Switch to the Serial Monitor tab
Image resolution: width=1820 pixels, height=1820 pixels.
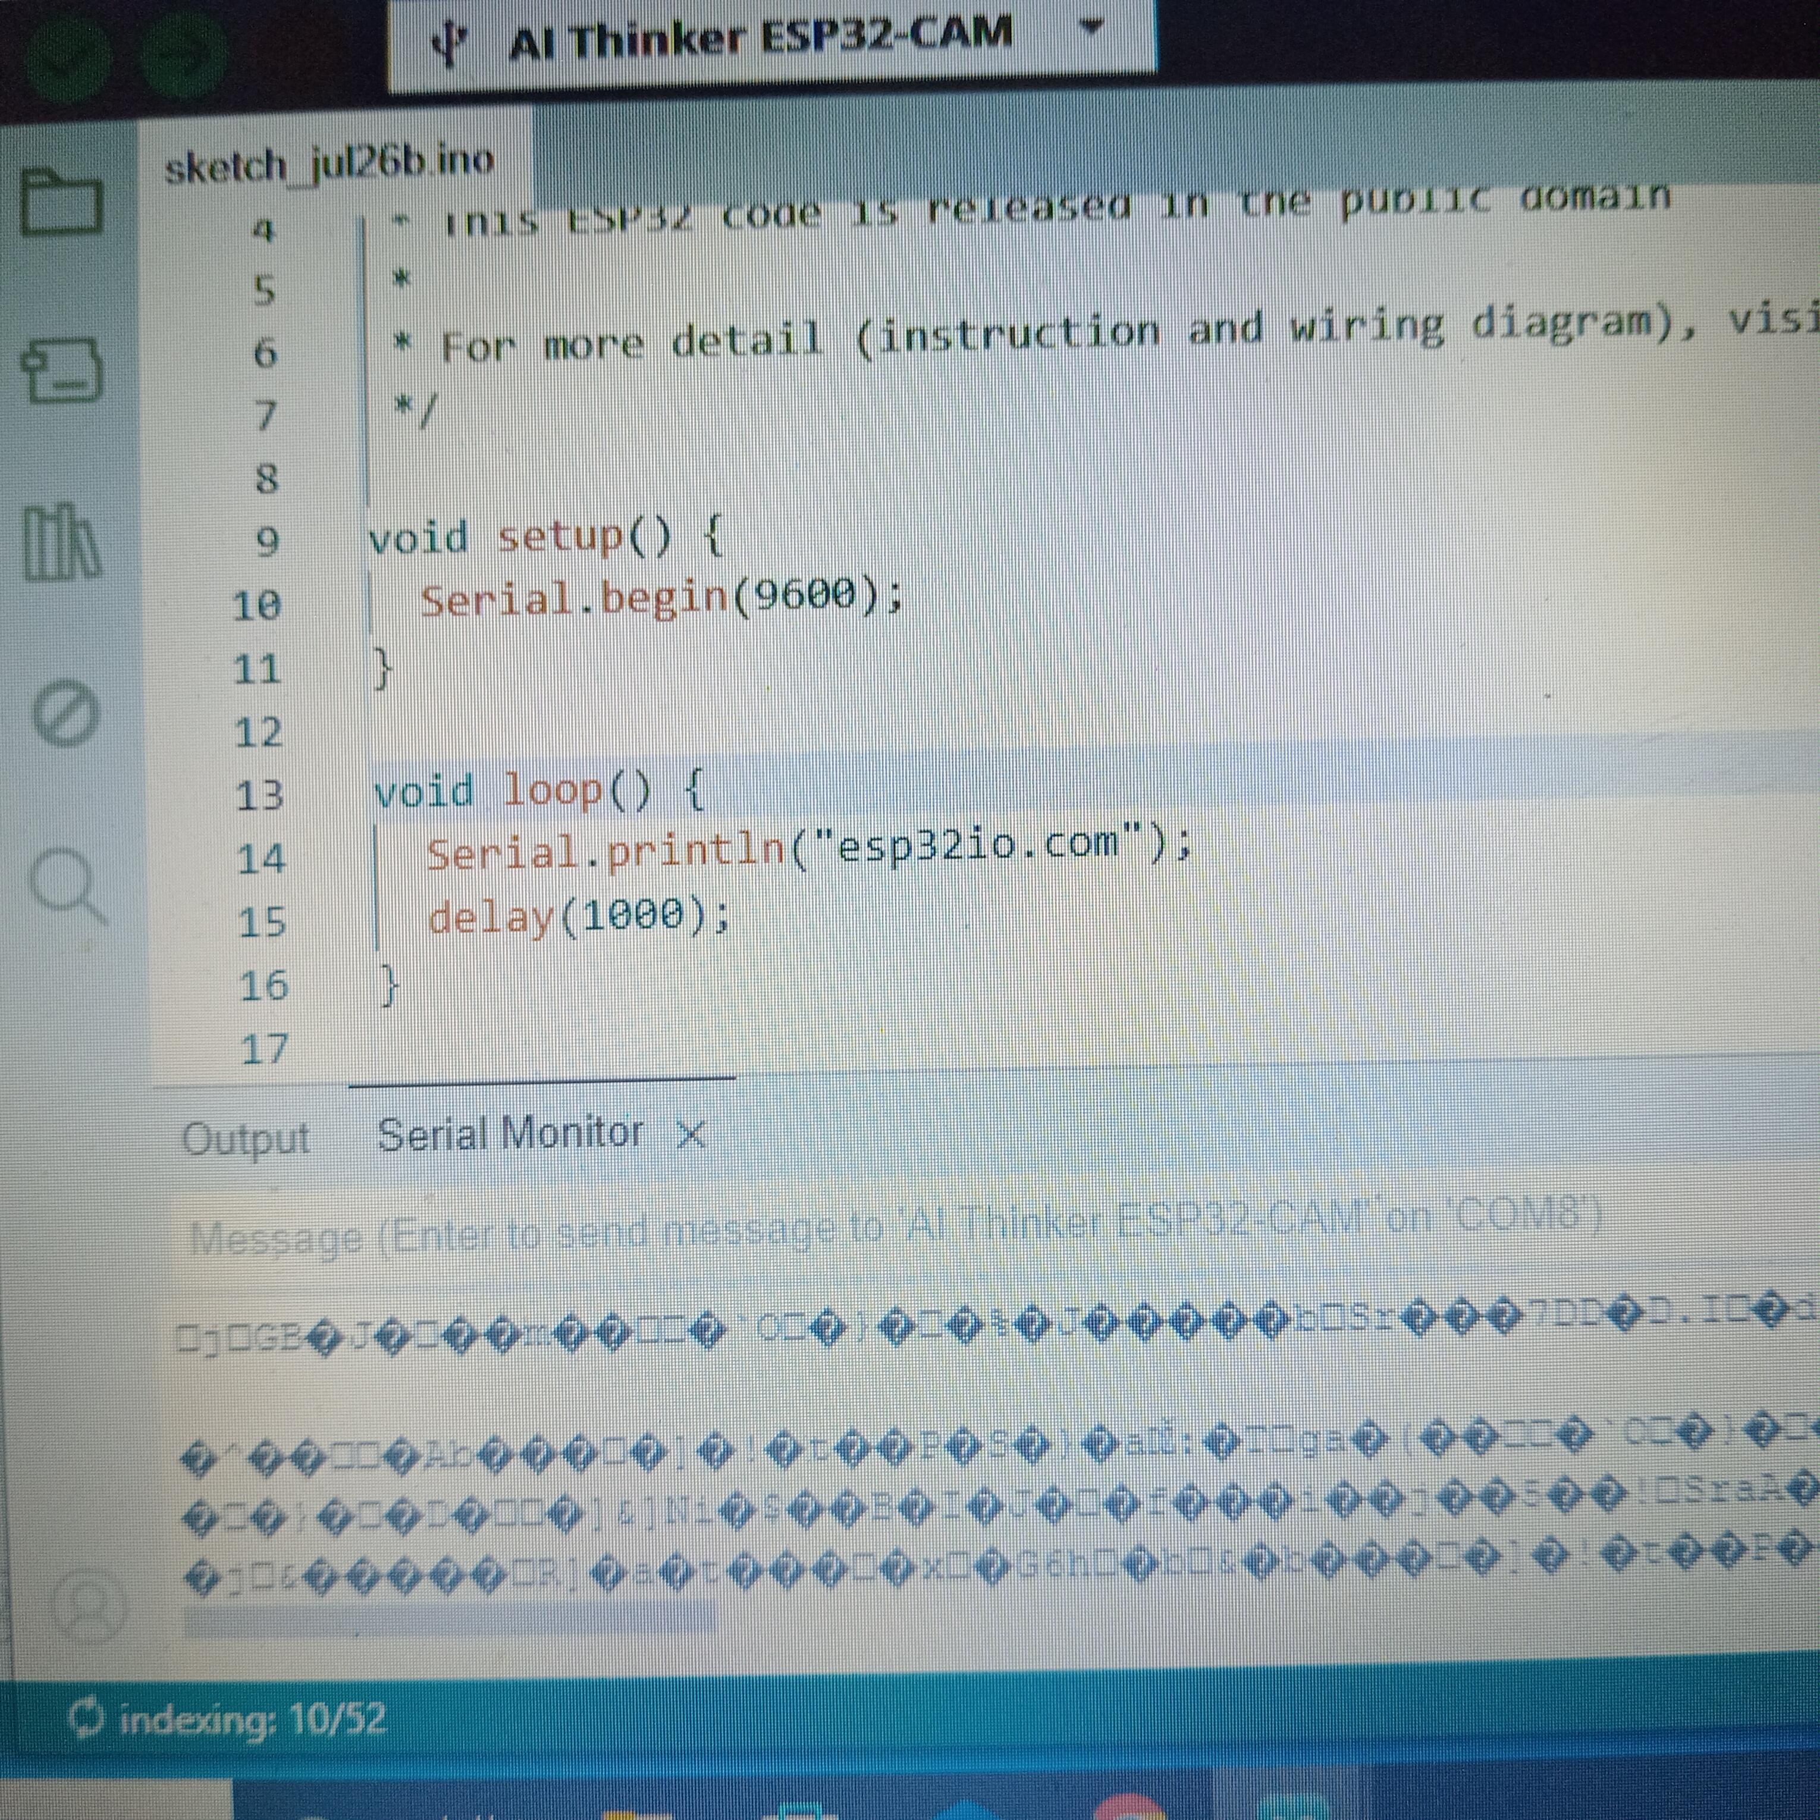[510, 1133]
